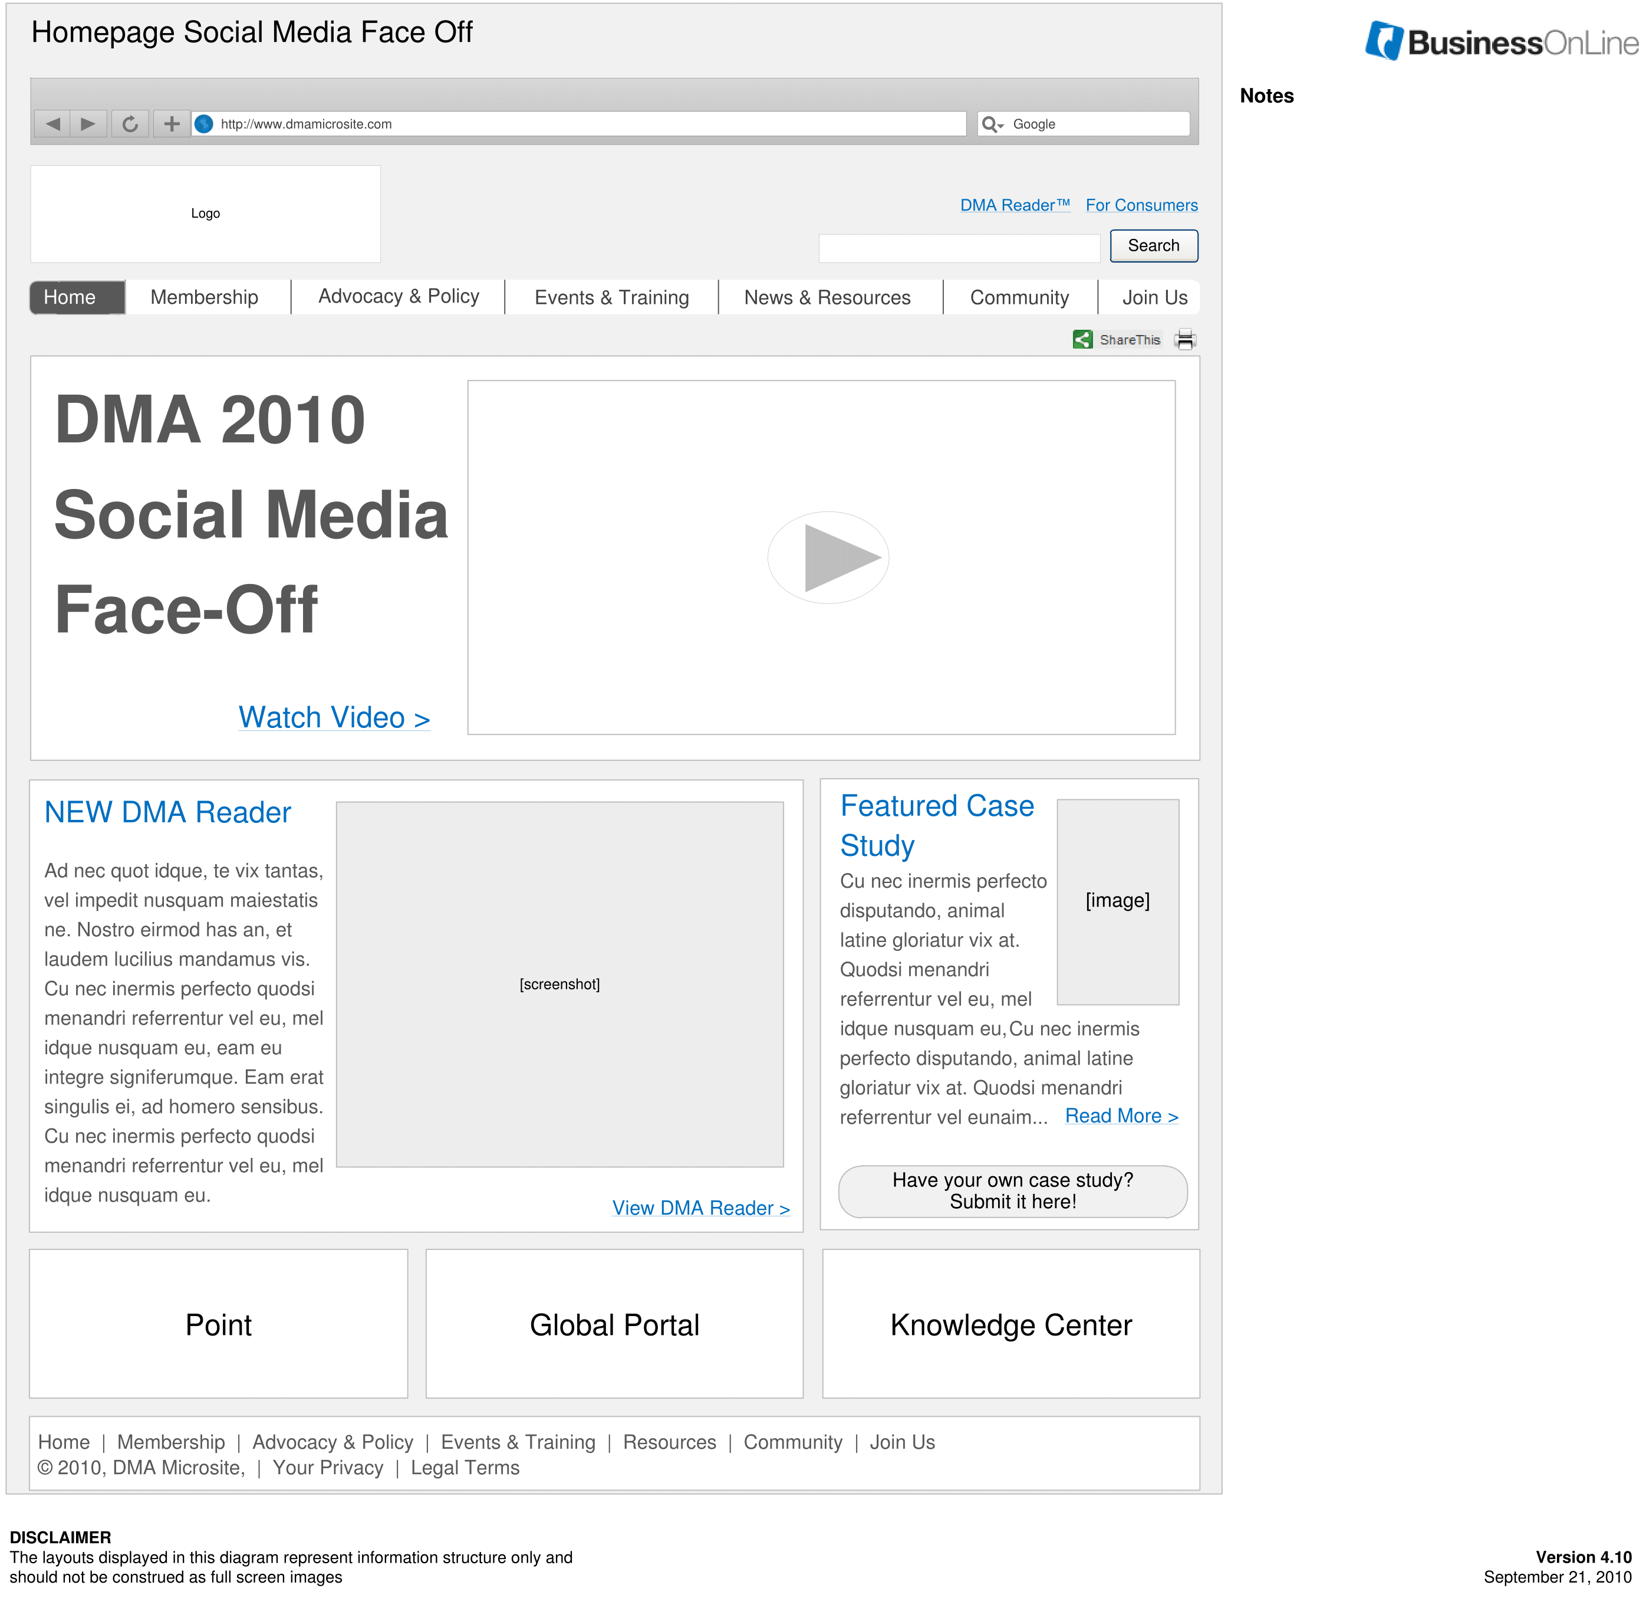The image size is (1646, 1621).
Task: Click the footer Membership link
Action: 171,1442
